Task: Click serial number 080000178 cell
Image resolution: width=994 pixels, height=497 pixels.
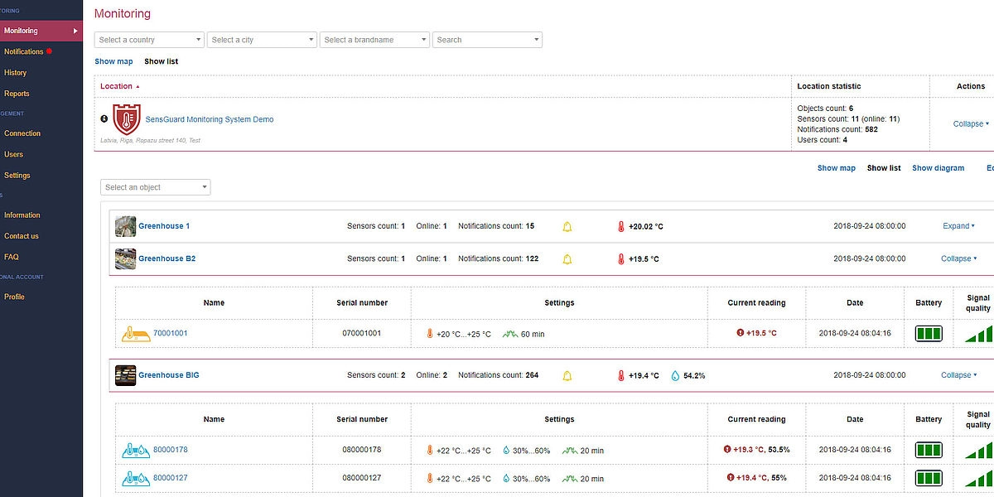Action: (361, 450)
